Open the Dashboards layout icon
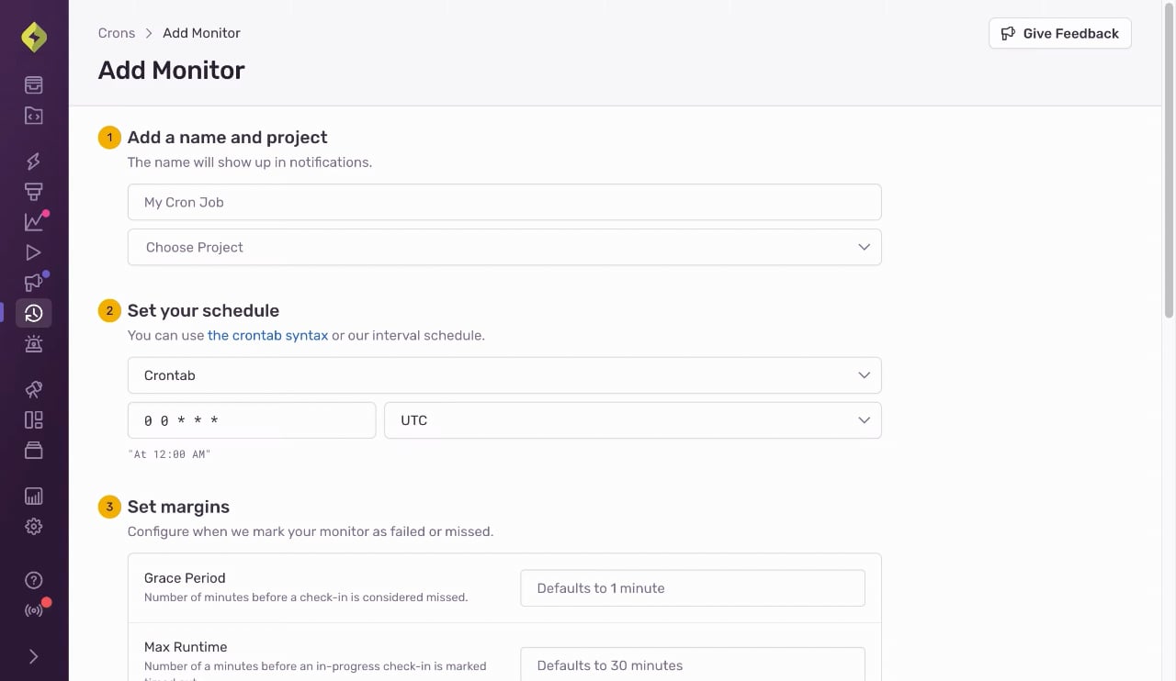The image size is (1176, 681). [33, 420]
